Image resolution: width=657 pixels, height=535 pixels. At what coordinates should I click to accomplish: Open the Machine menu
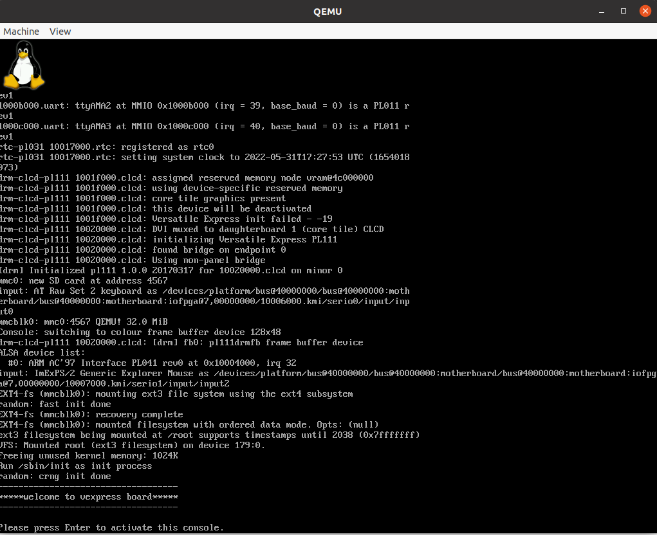point(21,32)
